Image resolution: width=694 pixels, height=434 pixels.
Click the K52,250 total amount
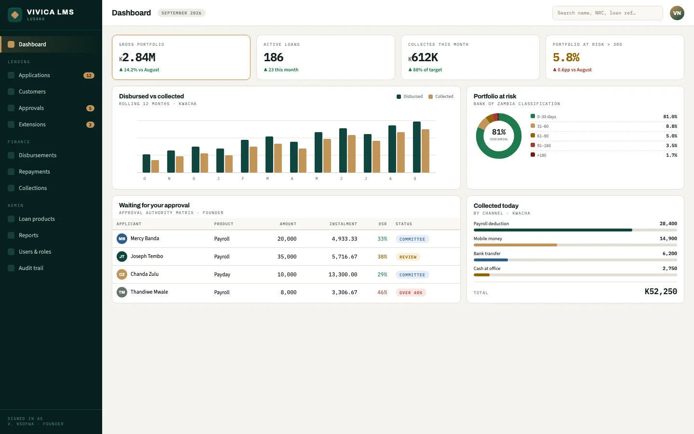click(661, 291)
